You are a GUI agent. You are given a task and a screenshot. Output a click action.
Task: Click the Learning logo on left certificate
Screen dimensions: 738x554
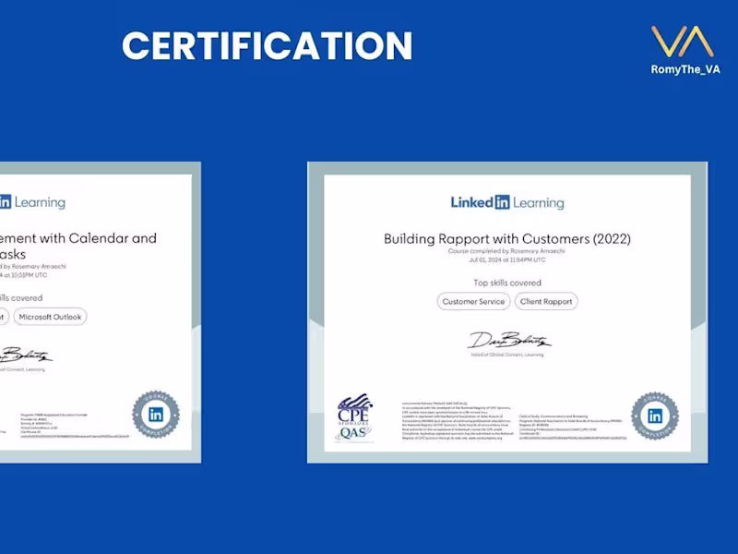click(x=32, y=202)
